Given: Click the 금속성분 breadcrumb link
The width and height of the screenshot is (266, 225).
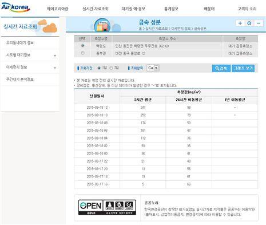Looking at the screenshot, I should tap(200, 29).
